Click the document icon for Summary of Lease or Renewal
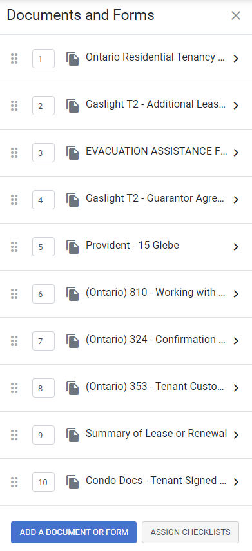The image size is (252, 551). (72, 435)
